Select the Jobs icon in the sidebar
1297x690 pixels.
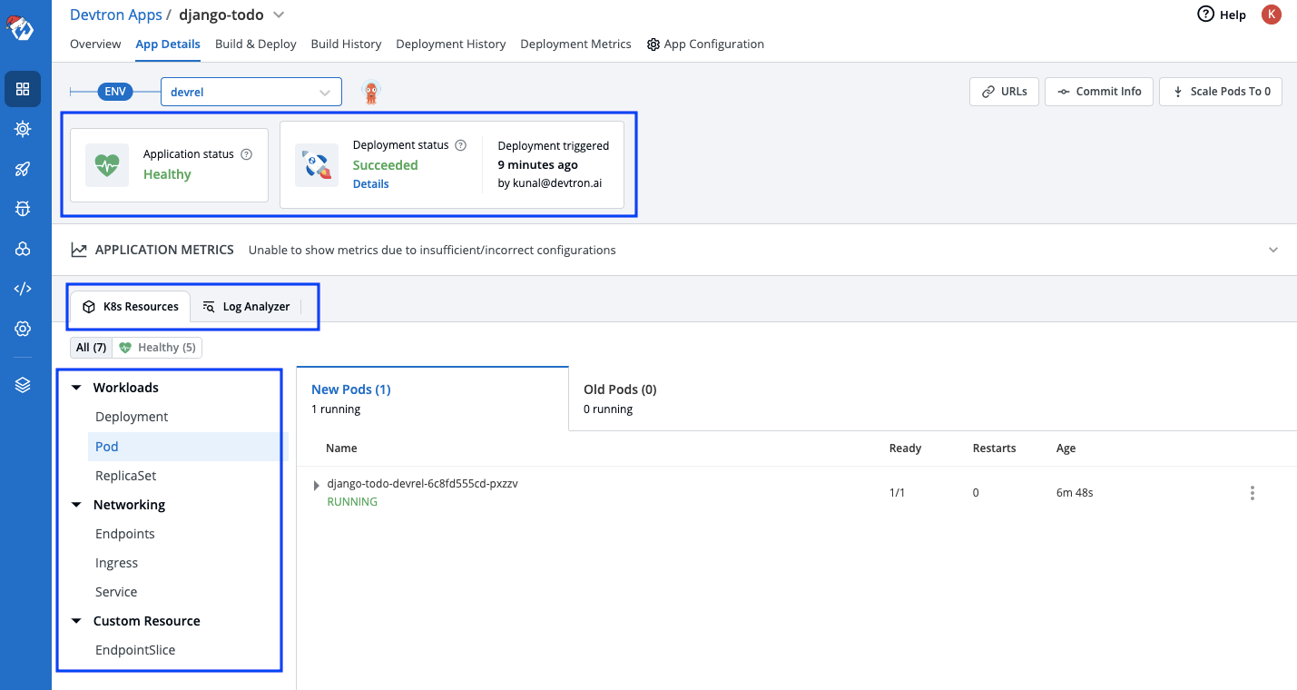click(24, 129)
